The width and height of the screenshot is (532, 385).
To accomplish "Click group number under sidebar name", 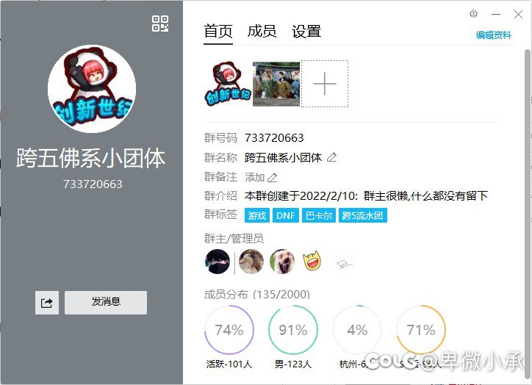I will click(x=93, y=184).
